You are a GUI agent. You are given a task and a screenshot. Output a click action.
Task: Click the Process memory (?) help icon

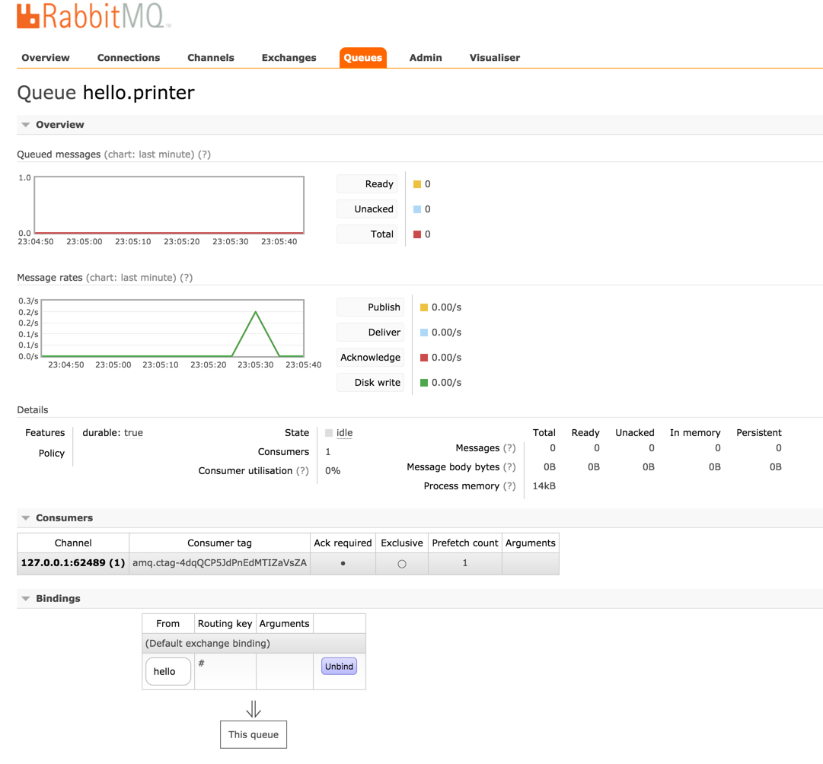509,486
